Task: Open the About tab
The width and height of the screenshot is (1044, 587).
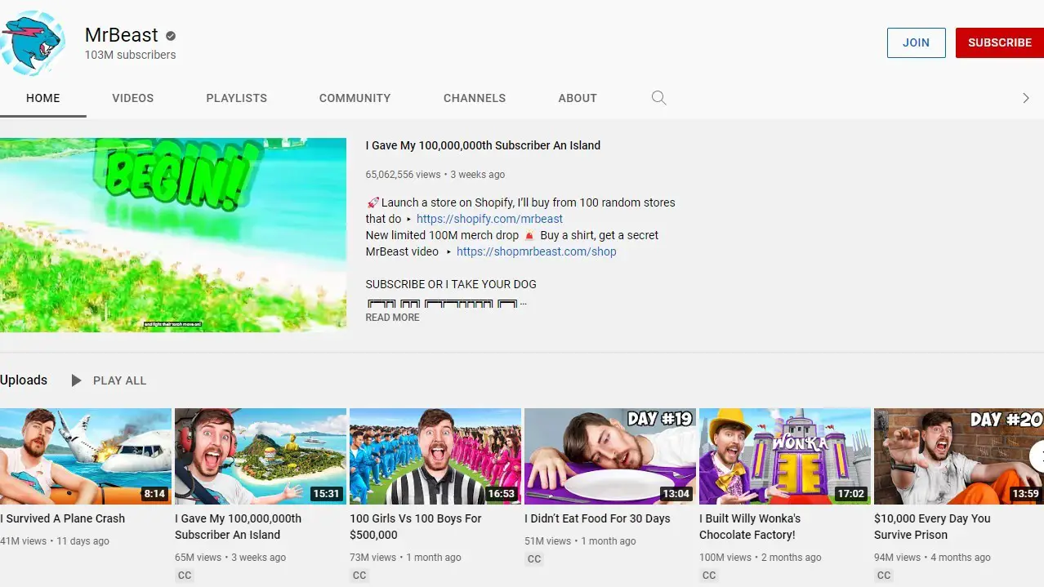Action: 578,98
